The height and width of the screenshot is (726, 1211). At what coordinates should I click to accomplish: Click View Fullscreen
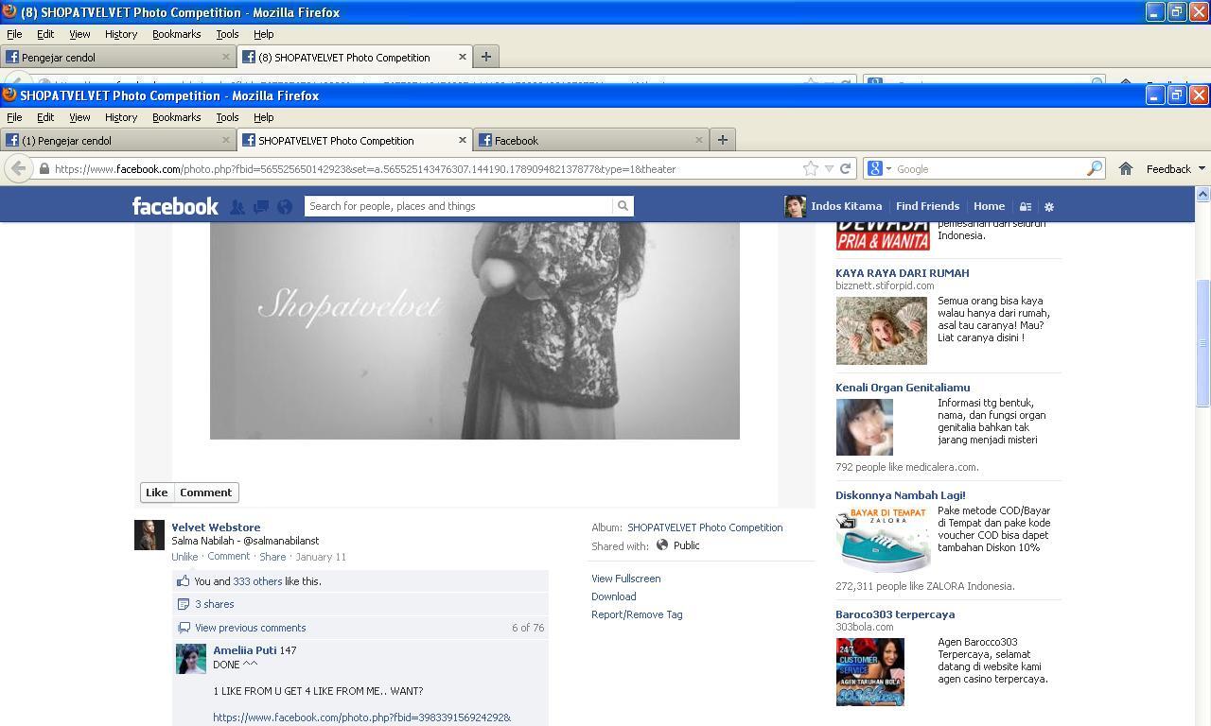[625, 579]
